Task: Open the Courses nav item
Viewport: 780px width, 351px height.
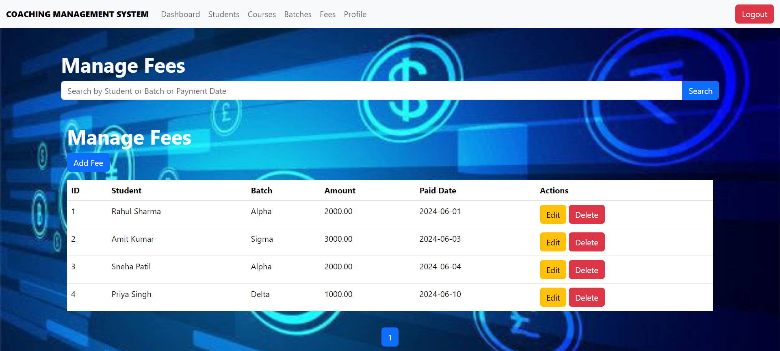Action: pos(262,14)
